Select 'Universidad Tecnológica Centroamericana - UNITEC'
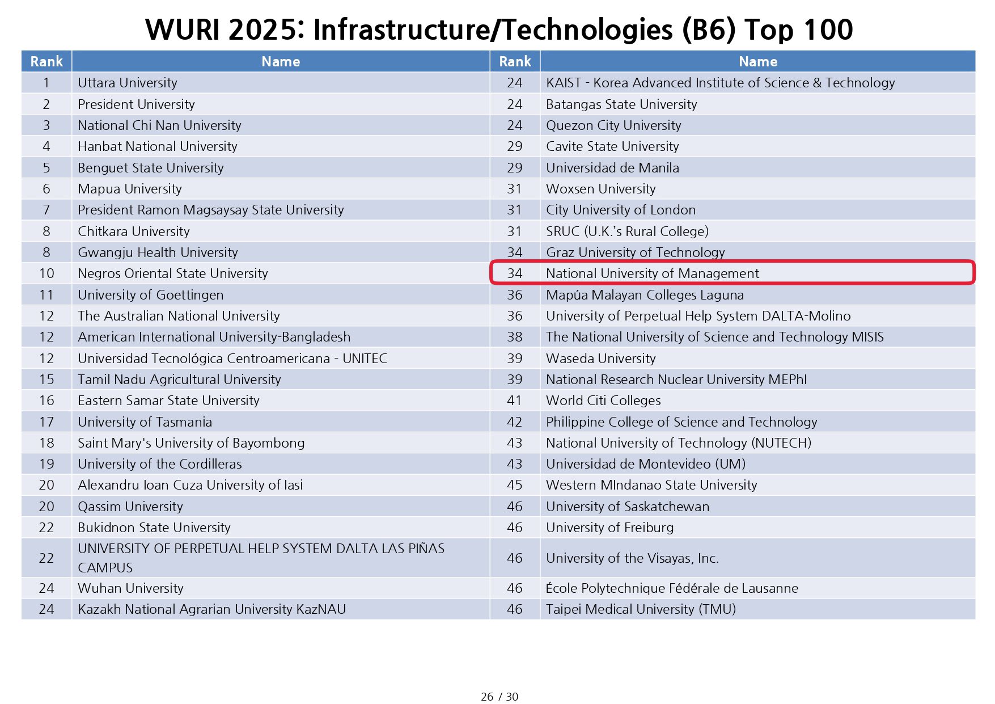 pyautogui.click(x=233, y=359)
